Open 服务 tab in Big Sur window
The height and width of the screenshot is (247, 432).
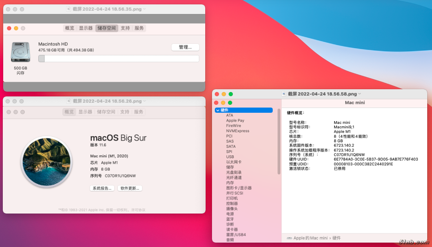coord(139,112)
